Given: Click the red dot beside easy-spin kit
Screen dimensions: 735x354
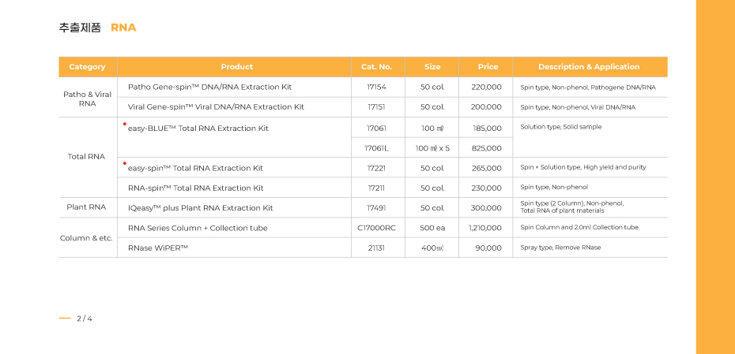Looking at the screenshot, I should [x=125, y=164].
